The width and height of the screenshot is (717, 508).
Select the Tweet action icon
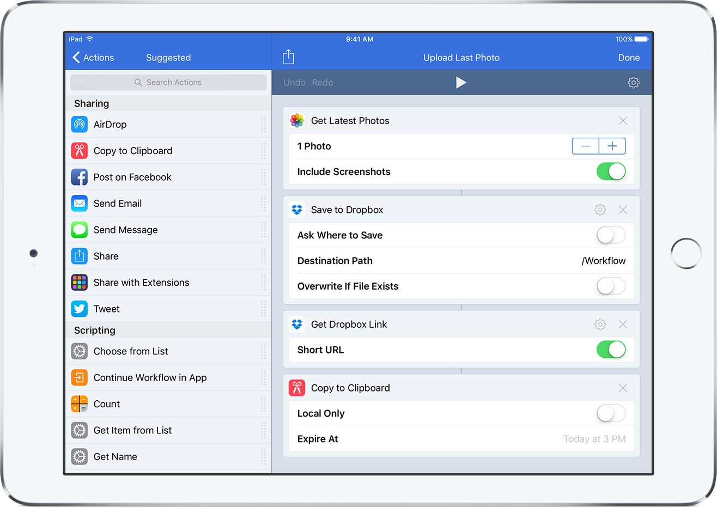click(79, 309)
